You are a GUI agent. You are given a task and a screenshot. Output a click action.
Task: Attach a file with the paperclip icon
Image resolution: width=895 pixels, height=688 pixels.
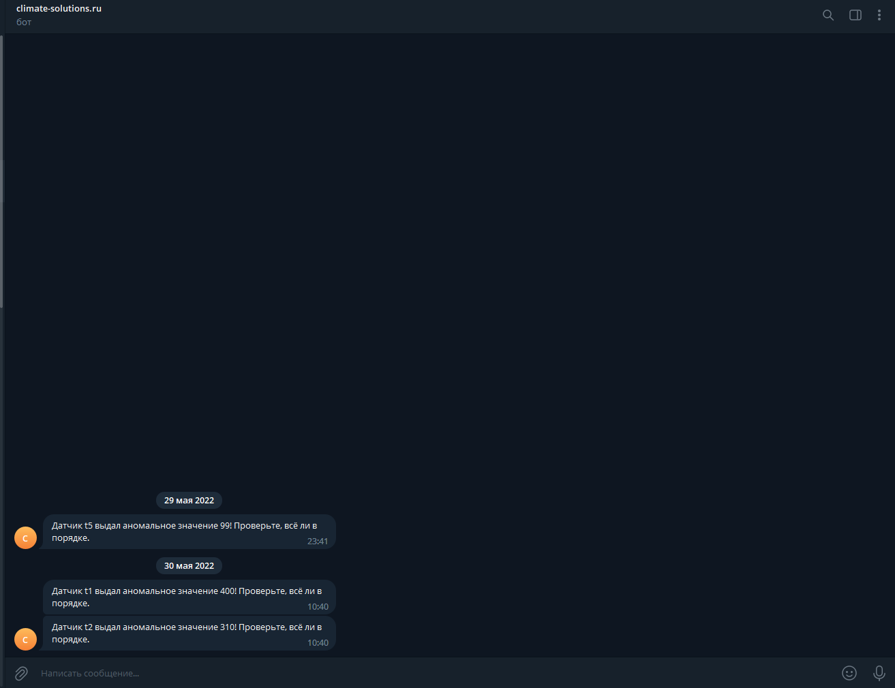[x=21, y=673]
